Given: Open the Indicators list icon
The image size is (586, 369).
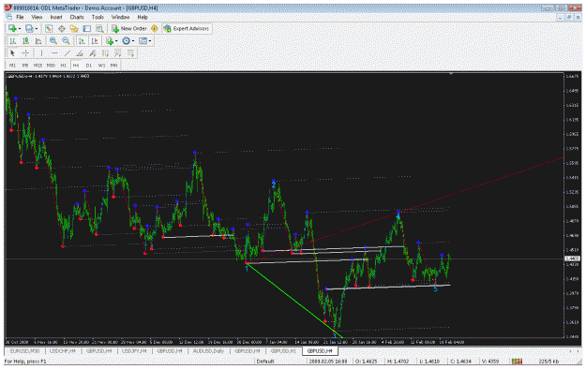Looking at the screenshot, I should (x=110, y=40).
